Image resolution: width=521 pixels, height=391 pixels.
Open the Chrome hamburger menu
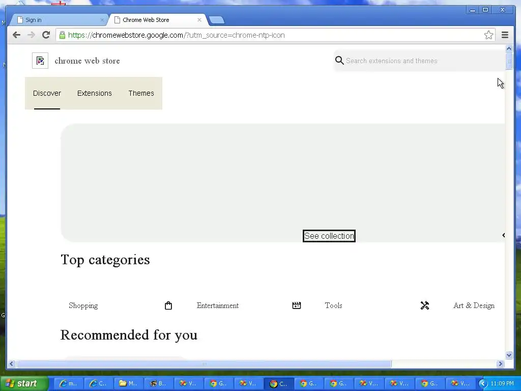pos(505,35)
